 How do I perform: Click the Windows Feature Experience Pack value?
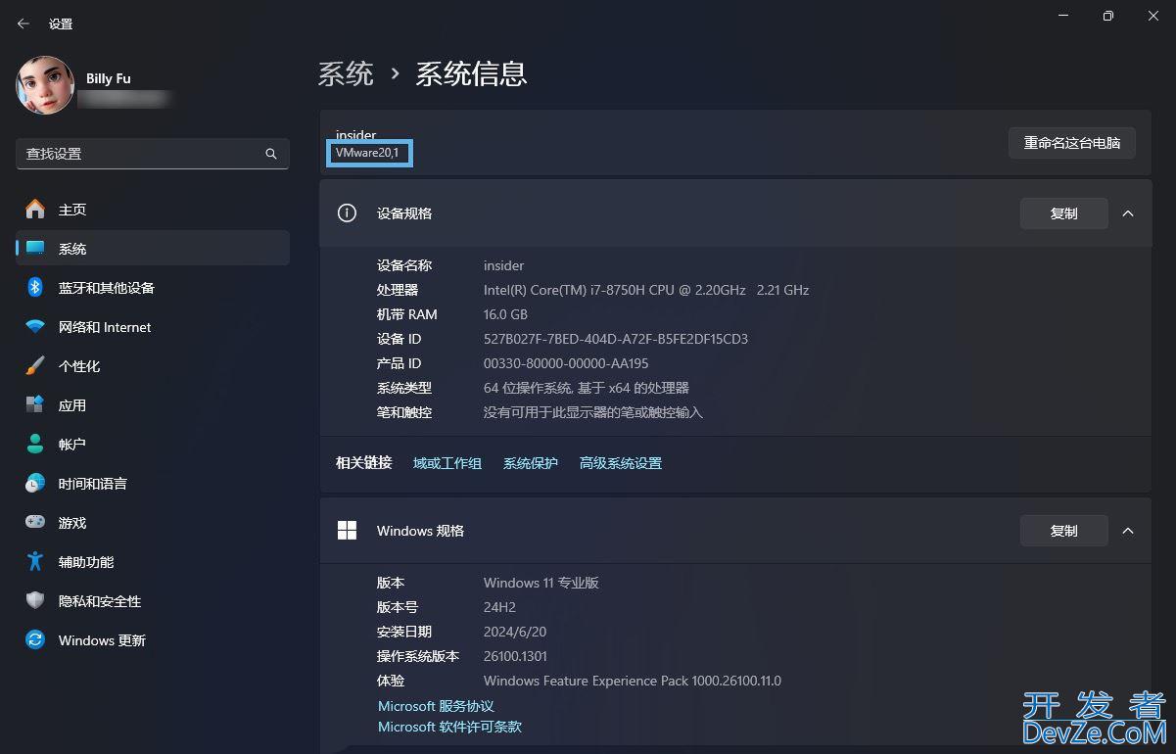coord(633,681)
